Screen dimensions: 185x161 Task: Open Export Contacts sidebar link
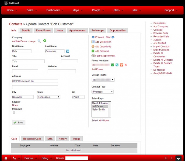point(161,50)
